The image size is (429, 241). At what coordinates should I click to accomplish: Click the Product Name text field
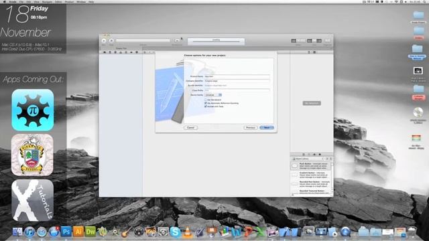(237, 76)
